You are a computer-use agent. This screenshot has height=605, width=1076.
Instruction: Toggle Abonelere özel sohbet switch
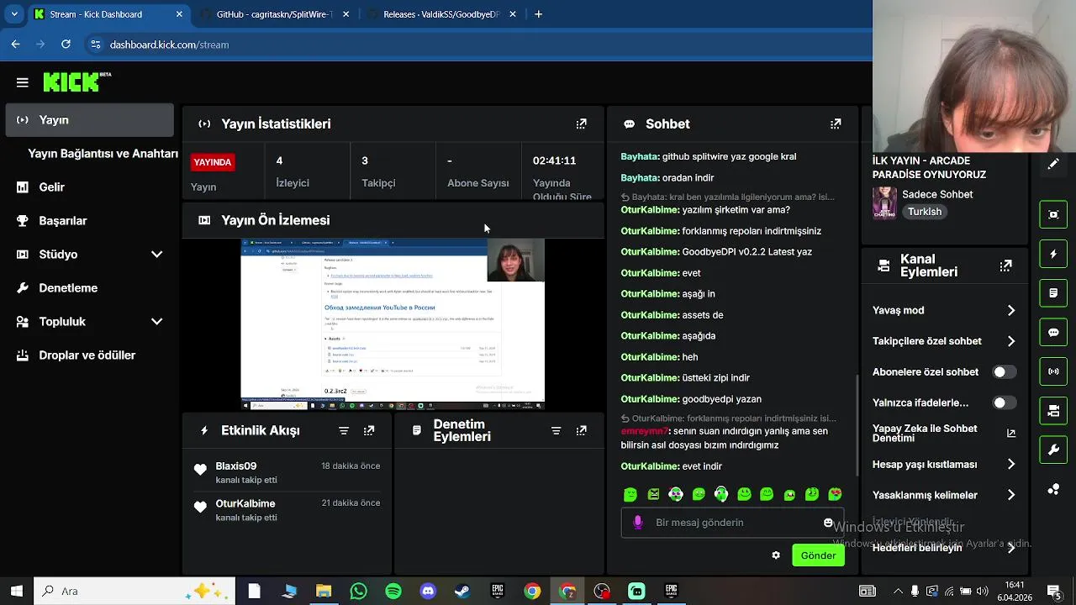1004,371
